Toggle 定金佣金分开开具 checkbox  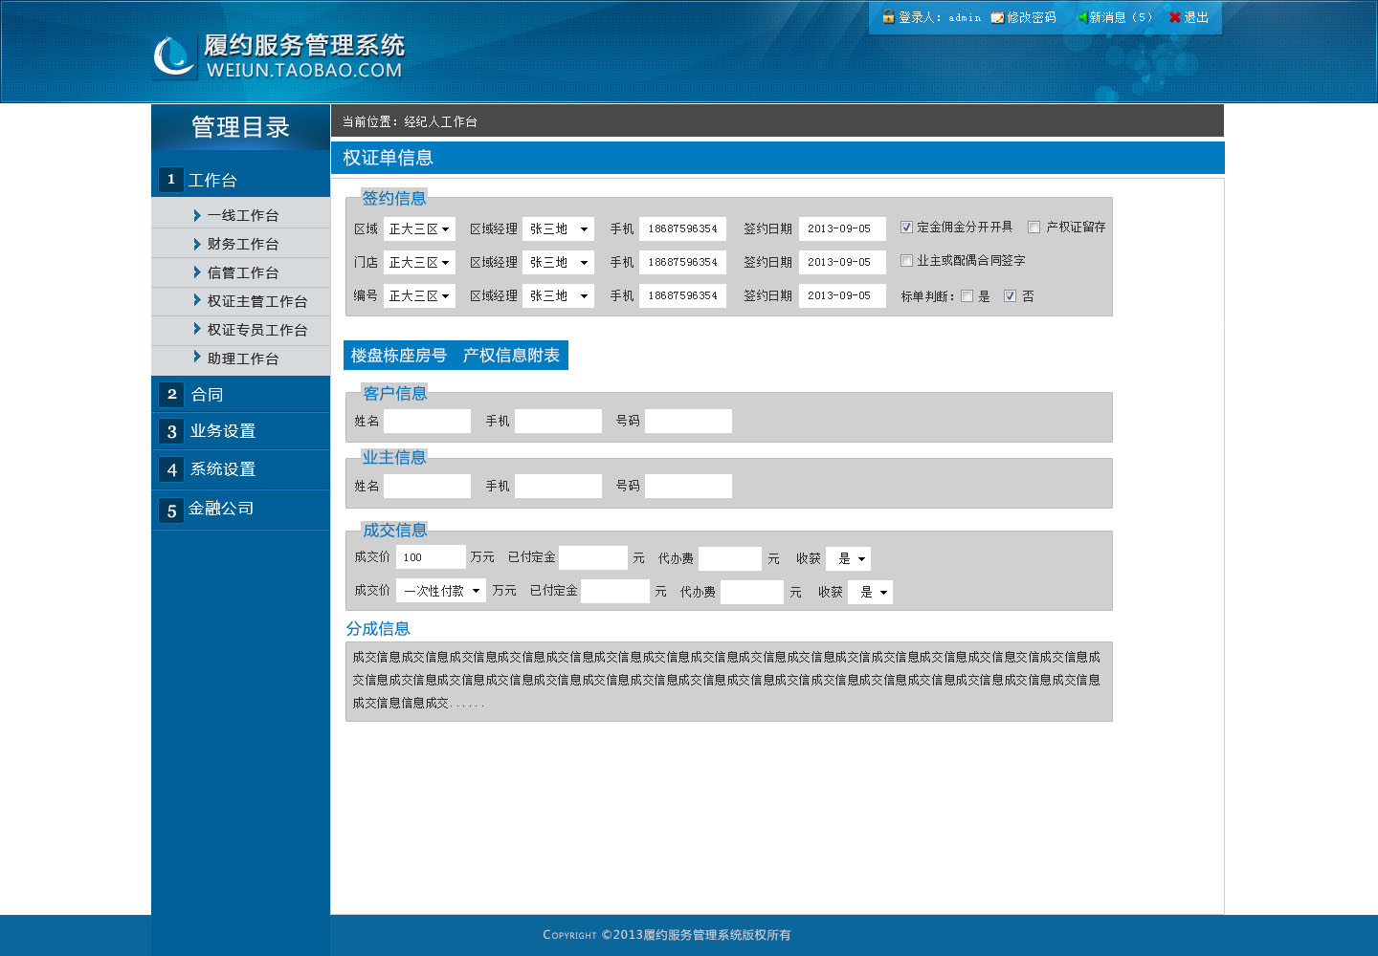pos(906,228)
